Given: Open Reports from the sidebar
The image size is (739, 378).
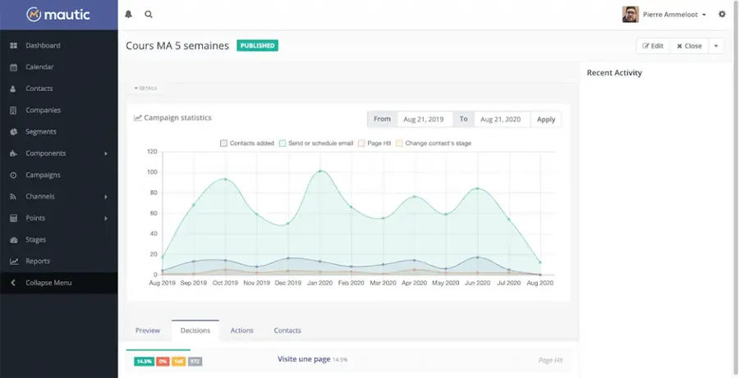Looking at the screenshot, I should click(x=38, y=262).
